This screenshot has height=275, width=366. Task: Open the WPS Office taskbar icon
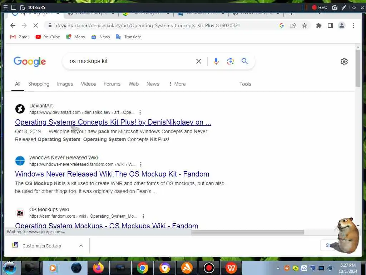(231, 268)
